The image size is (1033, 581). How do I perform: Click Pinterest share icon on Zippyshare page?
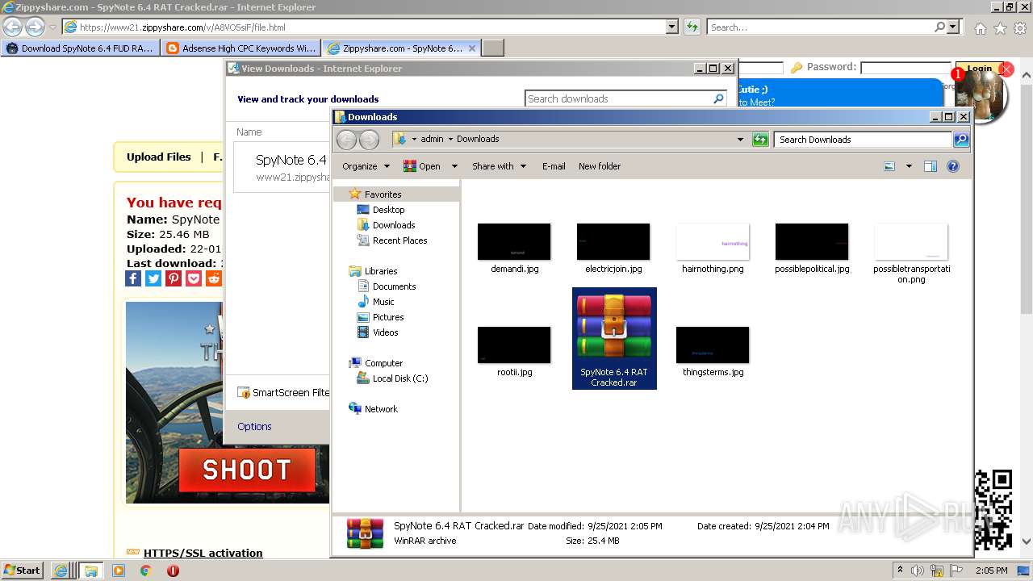tap(174, 278)
